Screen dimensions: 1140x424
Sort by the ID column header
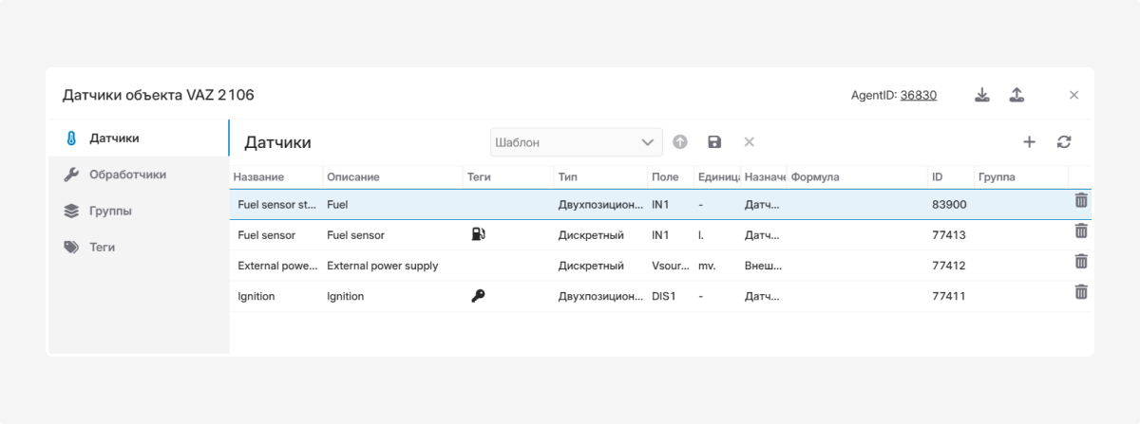click(x=938, y=177)
